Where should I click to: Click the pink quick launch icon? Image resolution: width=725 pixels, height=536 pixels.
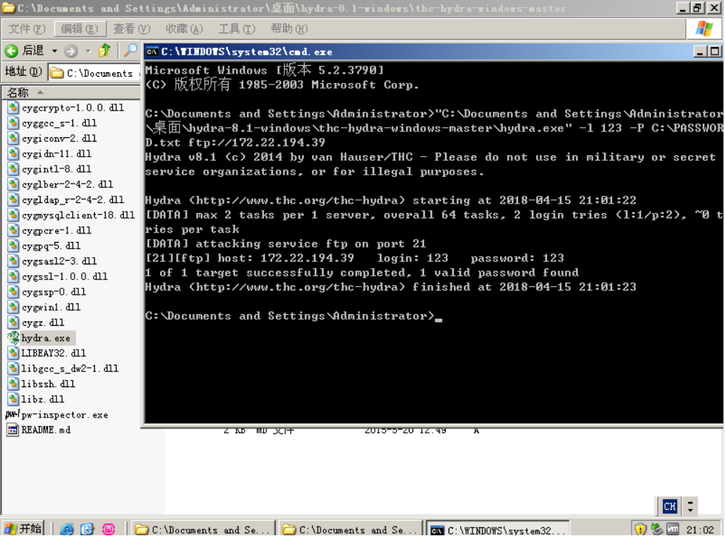point(109,529)
